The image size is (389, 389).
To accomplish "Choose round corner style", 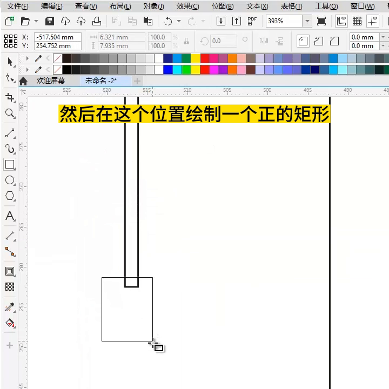I will 303,41.
